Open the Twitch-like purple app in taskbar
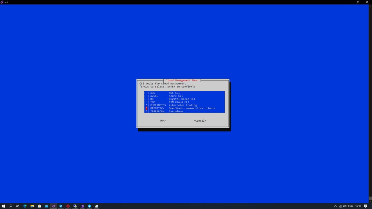 tap(82, 206)
